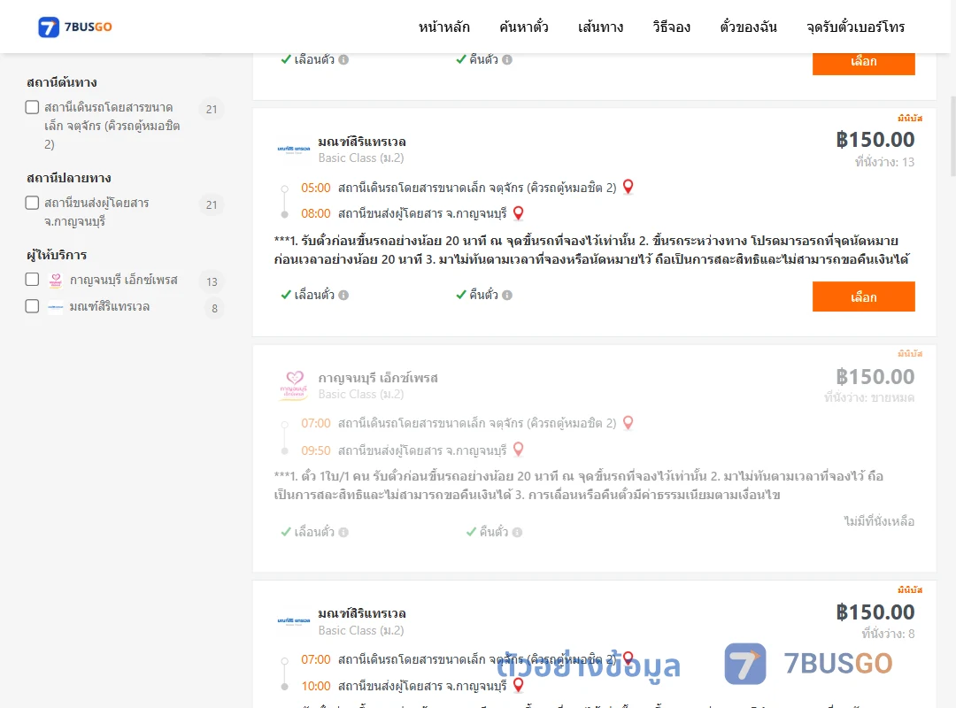Check the กาญจนบุรี เอ็กซ์เพรส operator checkbox
The height and width of the screenshot is (708, 956).
[x=33, y=280]
